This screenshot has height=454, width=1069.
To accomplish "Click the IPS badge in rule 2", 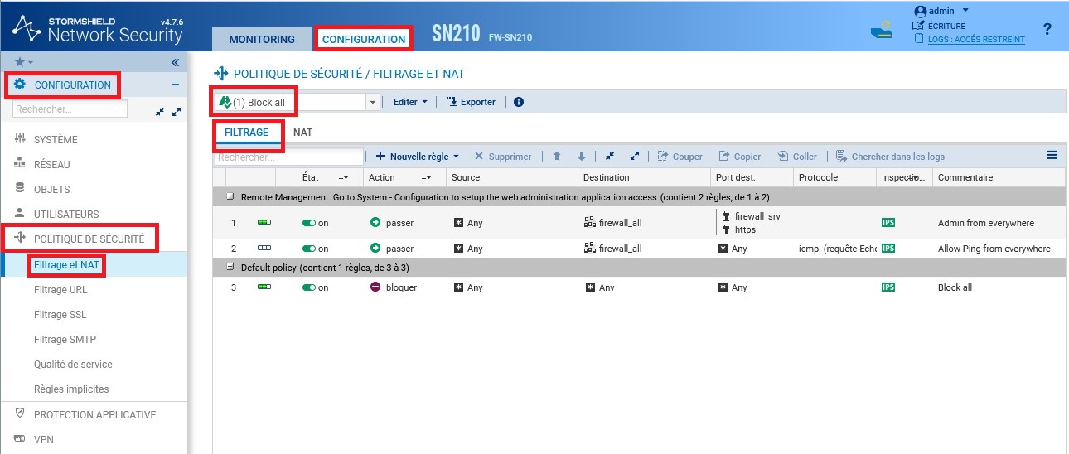I will (888, 249).
